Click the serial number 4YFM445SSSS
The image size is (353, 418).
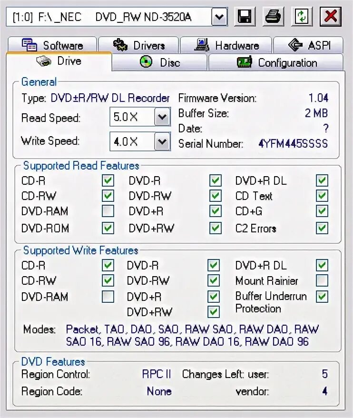click(293, 144)
